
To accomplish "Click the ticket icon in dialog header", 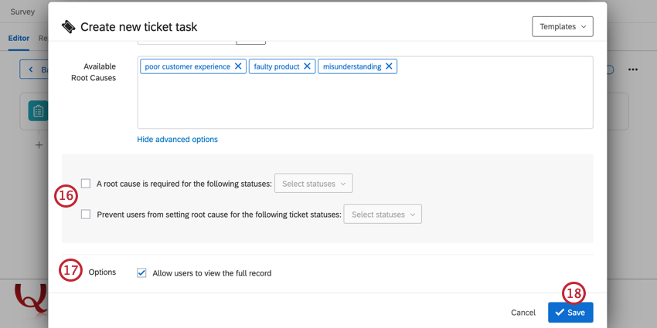I will [68, 27].
